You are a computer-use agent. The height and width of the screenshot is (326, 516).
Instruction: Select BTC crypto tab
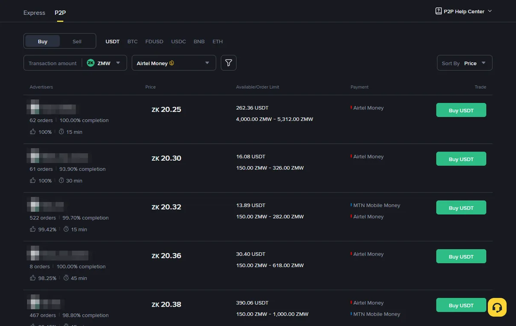[132, 42]
